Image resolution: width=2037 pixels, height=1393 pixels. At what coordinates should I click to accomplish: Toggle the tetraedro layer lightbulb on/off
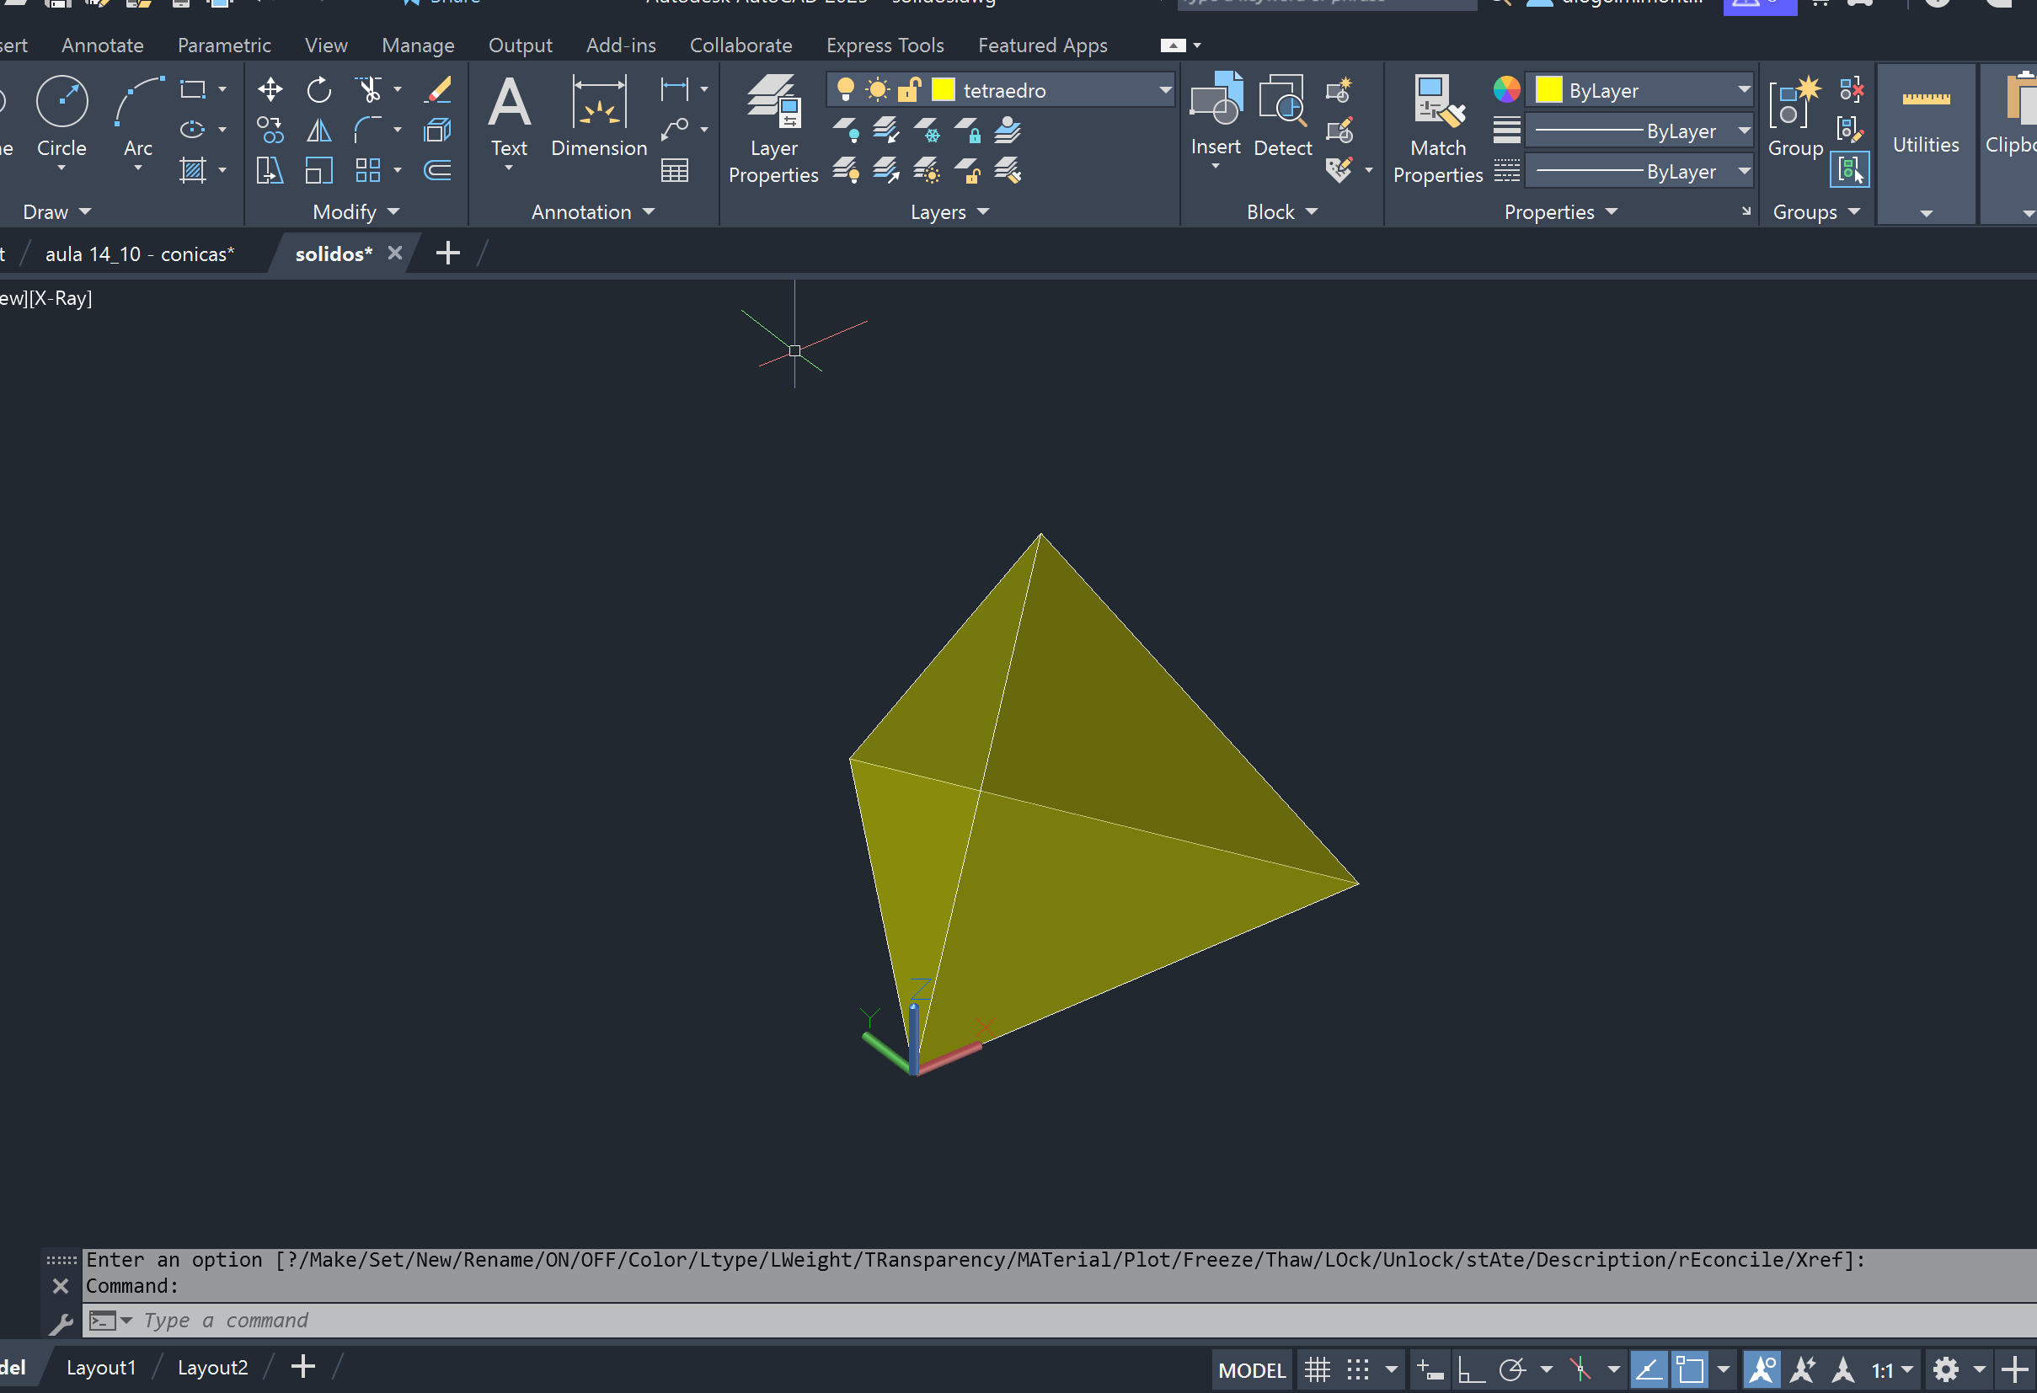[x=846, y=89]
